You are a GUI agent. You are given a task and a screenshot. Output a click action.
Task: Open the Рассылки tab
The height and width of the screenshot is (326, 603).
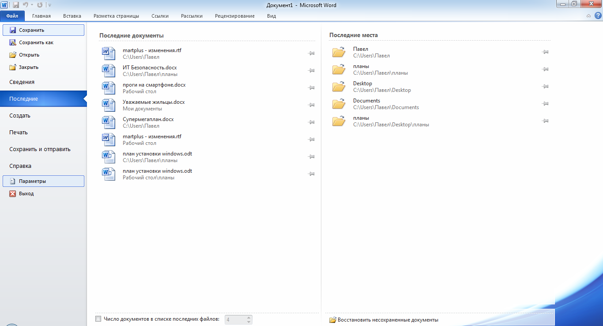pos(192,16)
